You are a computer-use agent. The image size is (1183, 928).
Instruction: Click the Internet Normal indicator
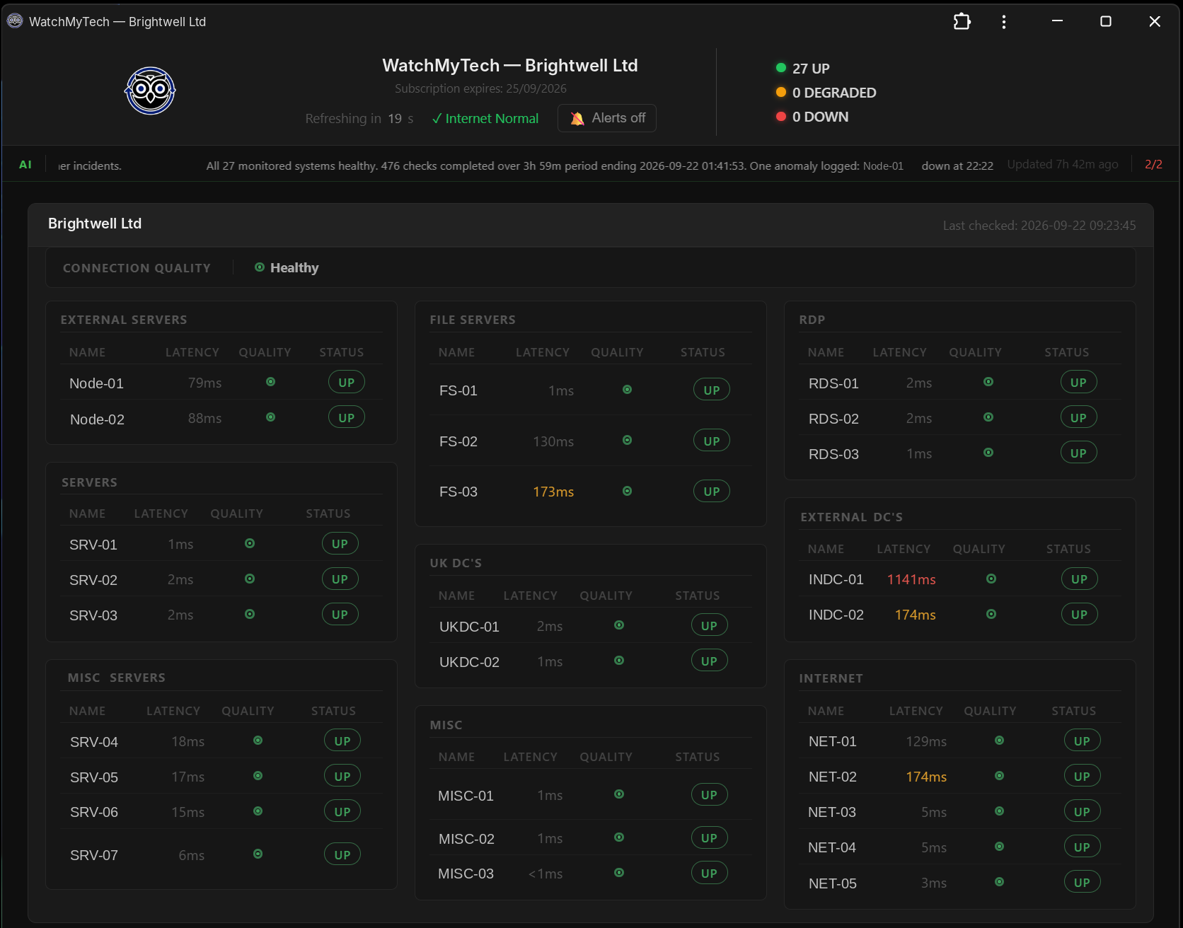(x=485, y=119)
